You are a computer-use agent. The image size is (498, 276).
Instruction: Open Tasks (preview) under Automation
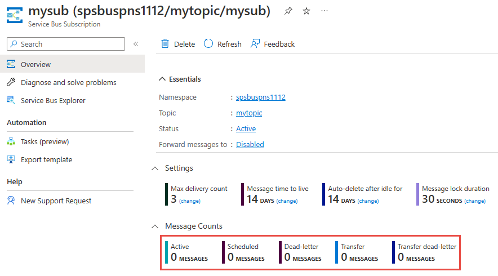coord(45,142)
